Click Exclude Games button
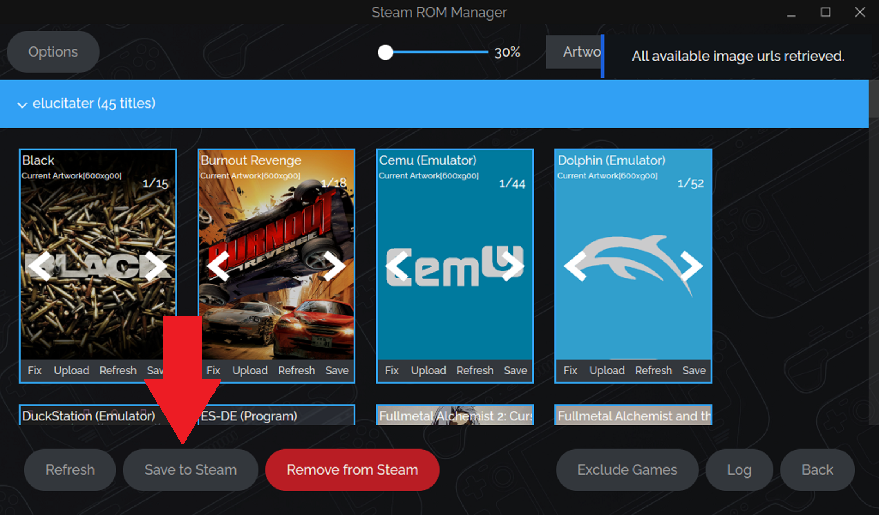 628,470
